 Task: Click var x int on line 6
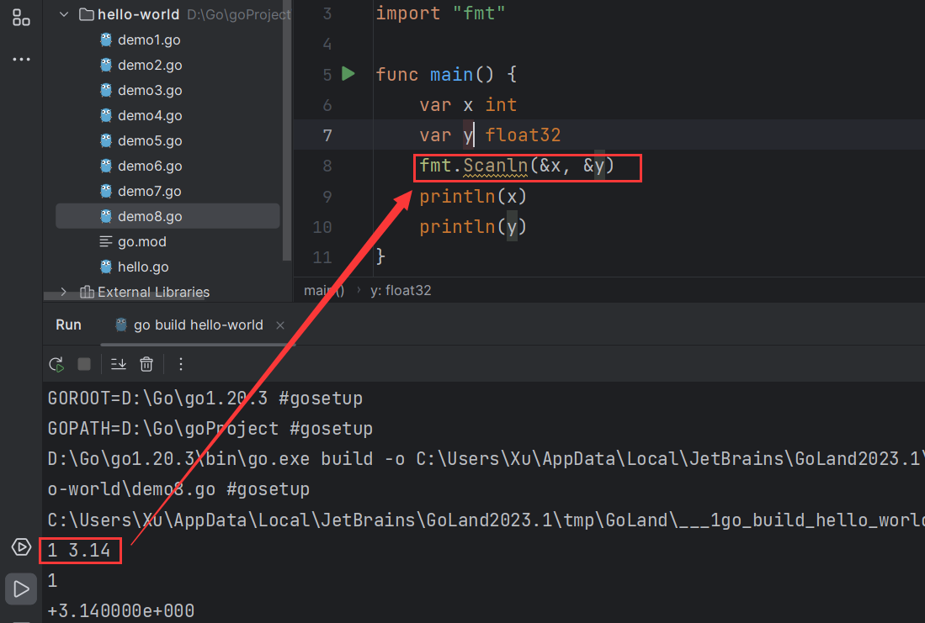tap(469, 105)
